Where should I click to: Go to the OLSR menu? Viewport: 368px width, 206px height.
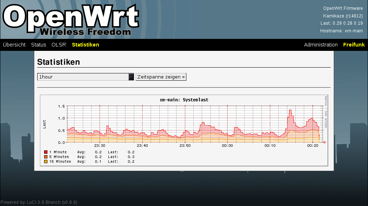tap(59, 45)
